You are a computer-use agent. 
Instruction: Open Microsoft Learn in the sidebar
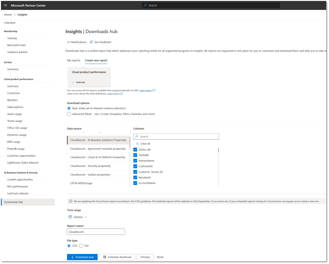16,45
